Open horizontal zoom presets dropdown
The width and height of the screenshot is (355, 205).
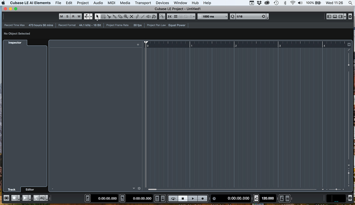tap(323, 189)
